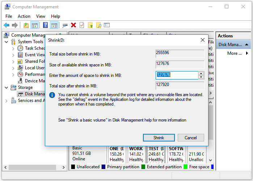Viewport: 253px width, 181px height.
Task: Cancel the shrink dialog
Action: click(190, 138)
